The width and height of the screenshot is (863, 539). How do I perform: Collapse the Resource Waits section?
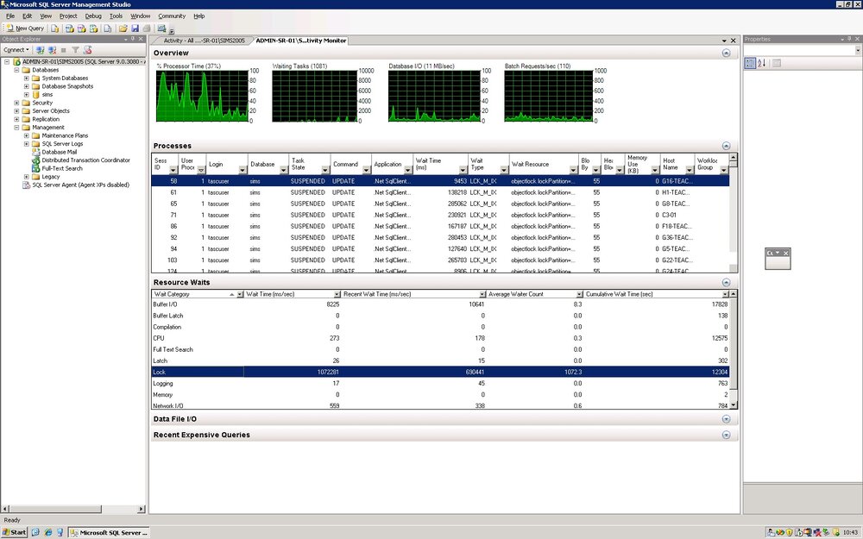(x=726, y=282)
